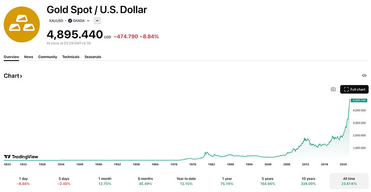Click the TradingView logo on chart

pos(21,156)
